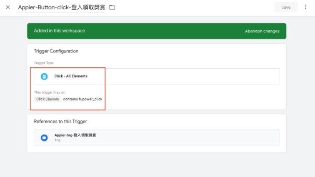This screenshot has width=315, height=177.
Task: Click the 'References to this Trigger' heading
Action: pyautogui.click(x=60, y=122)
